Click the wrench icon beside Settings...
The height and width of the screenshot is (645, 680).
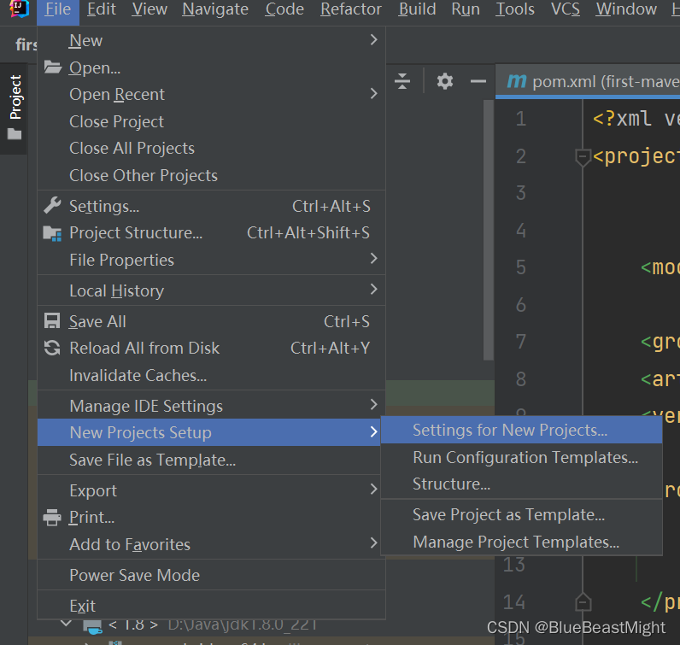point(52,205)
